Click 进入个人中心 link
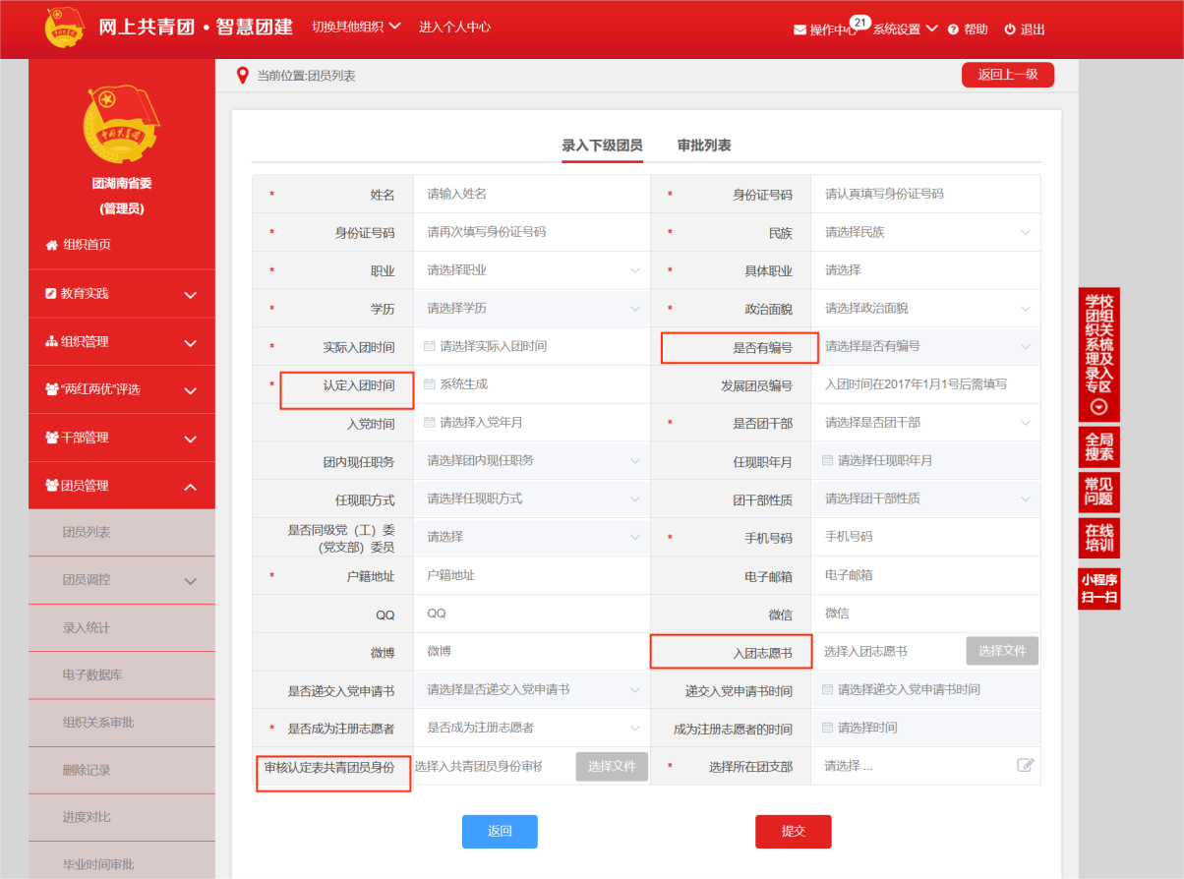Image resolution: width=1184 pixels, height=879 pixels. [x=454, y=27]
